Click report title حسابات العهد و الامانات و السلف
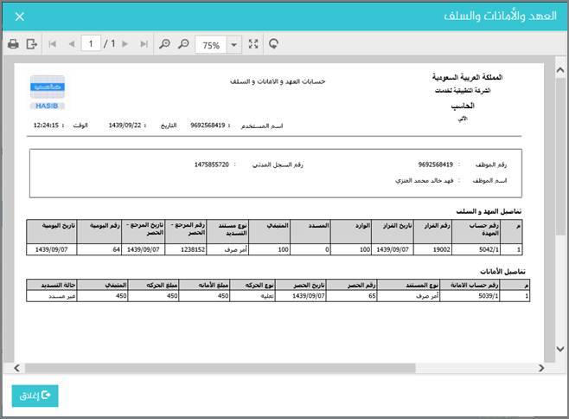Viewport: 569px width, 419px height. pyautogui.click(x=278, y=81)
